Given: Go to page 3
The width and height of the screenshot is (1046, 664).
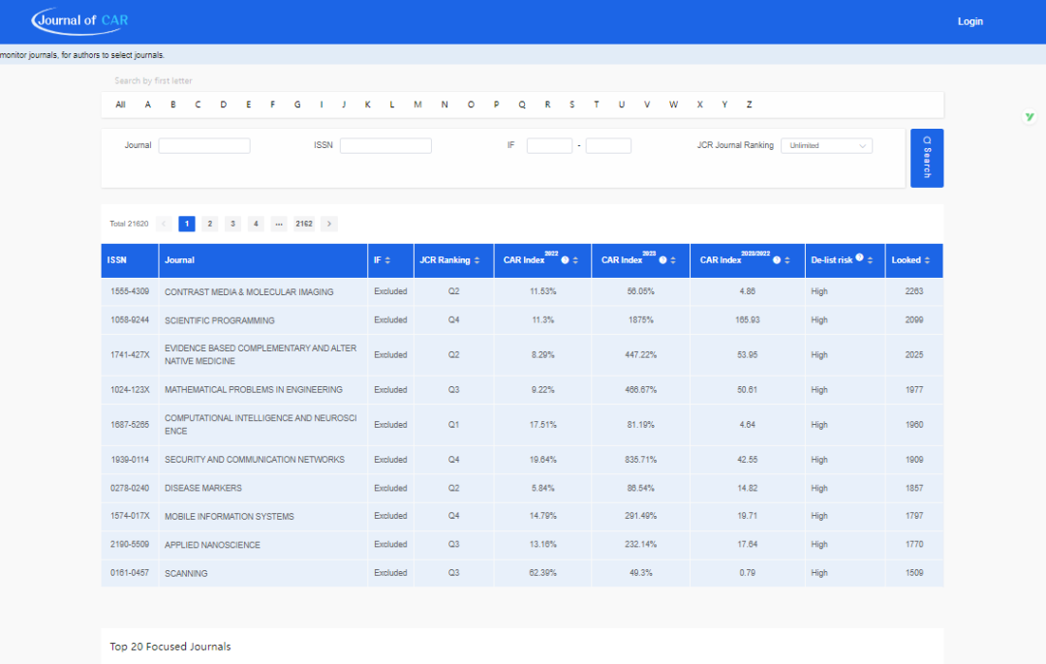Looking at the screenshot, I should coord(232,224).
